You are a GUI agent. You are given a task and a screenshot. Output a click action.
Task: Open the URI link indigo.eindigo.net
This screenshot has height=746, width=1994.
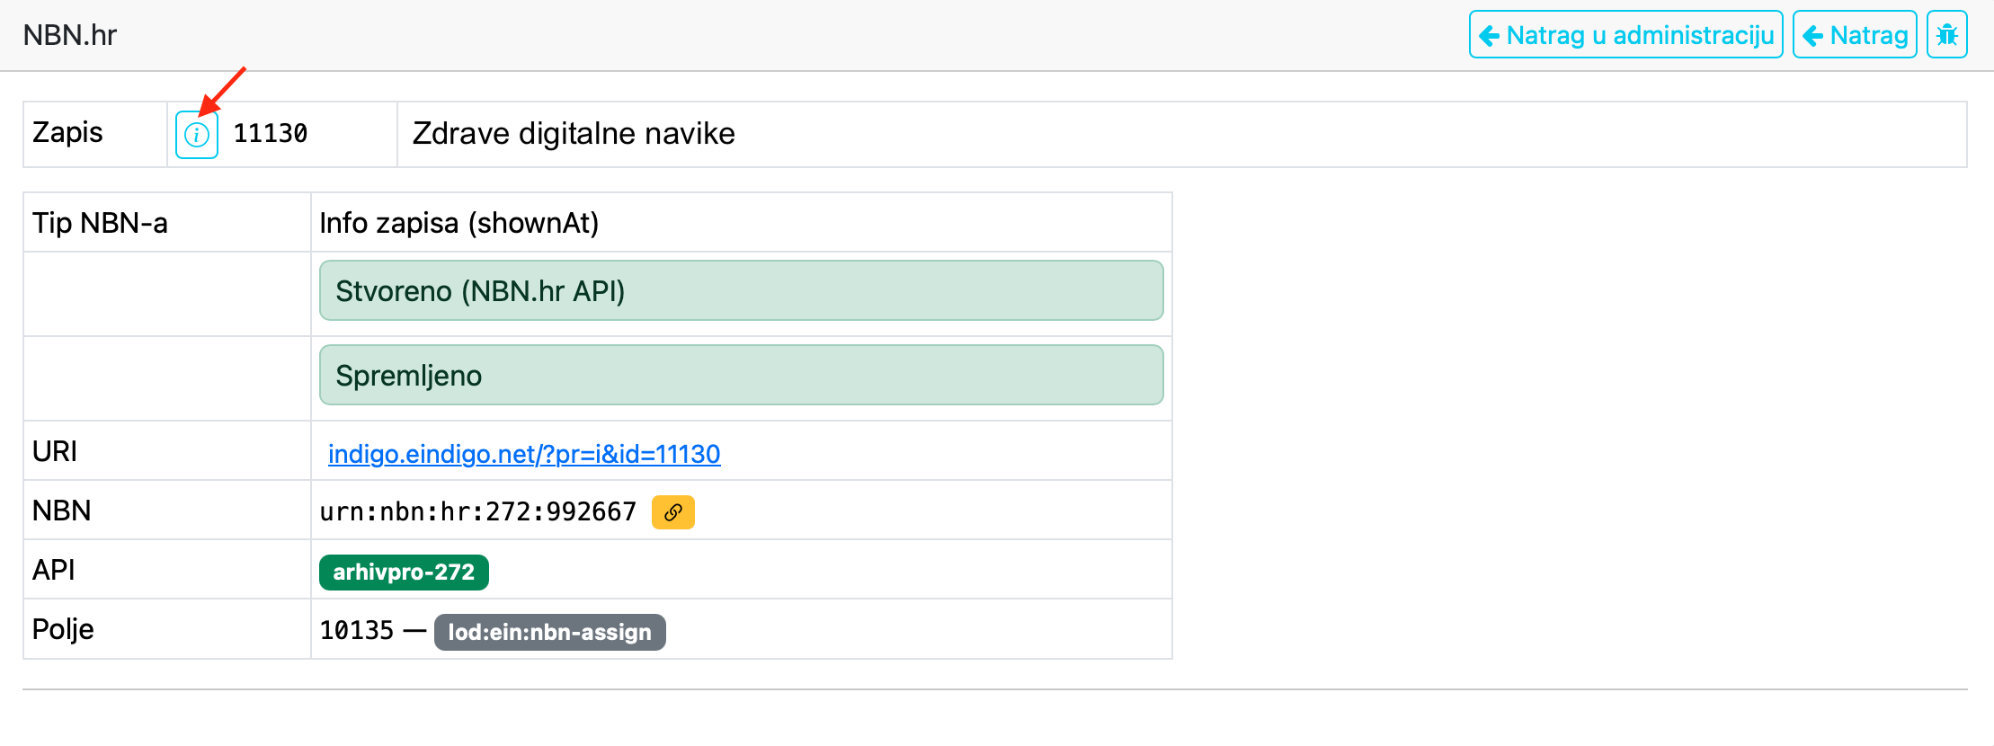[521, 454]
